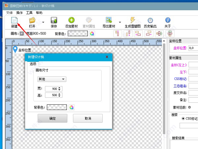Viewport: 198px width, 149px height.
Task: Click the 坐标位置 input showing 0,0
Action: click(193, 48)
